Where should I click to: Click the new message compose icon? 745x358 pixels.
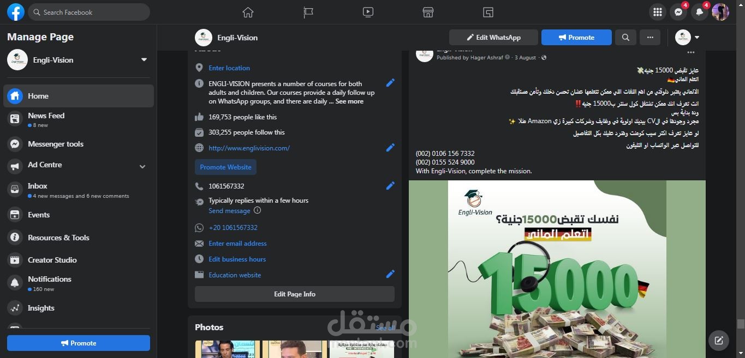(719, 341)
